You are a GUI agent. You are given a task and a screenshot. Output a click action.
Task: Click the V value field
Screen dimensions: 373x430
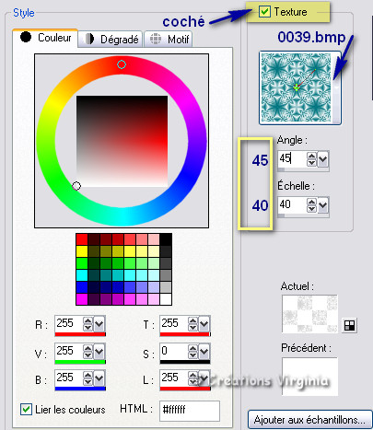68,351
